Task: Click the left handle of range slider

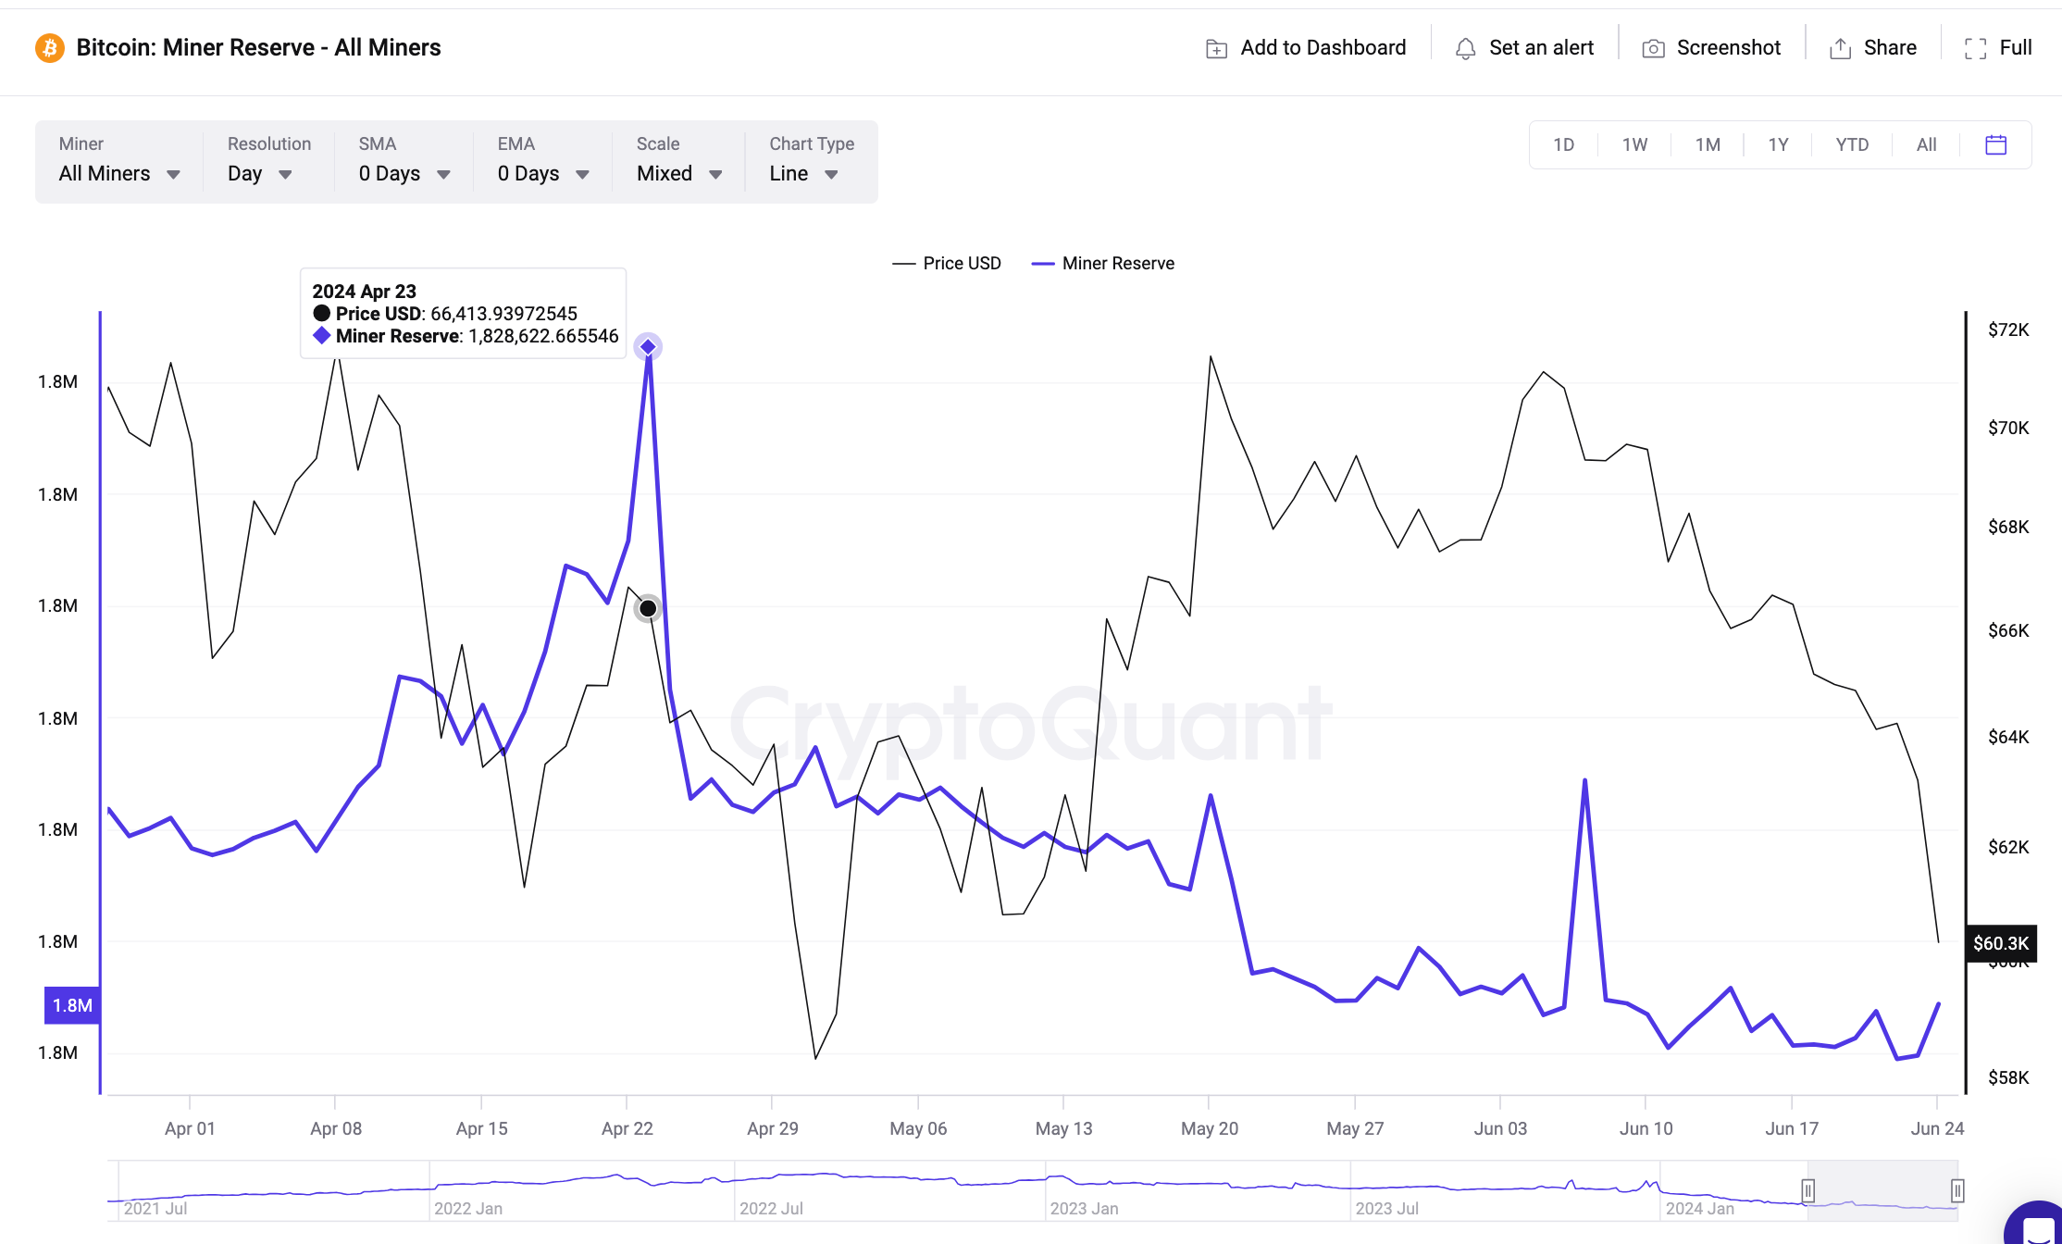Action: coord(1807,1190)
